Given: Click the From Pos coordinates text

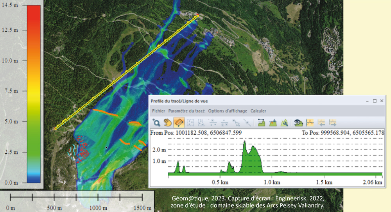Looking at the screenshot, I should coord(196,133).
